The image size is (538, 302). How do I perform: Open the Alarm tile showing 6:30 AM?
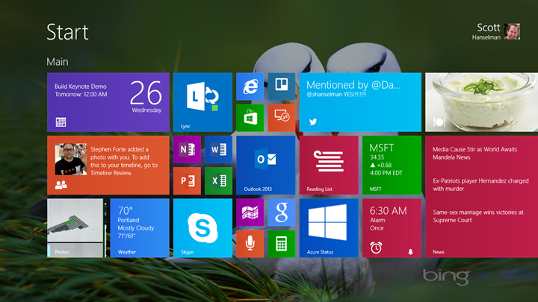392,227
